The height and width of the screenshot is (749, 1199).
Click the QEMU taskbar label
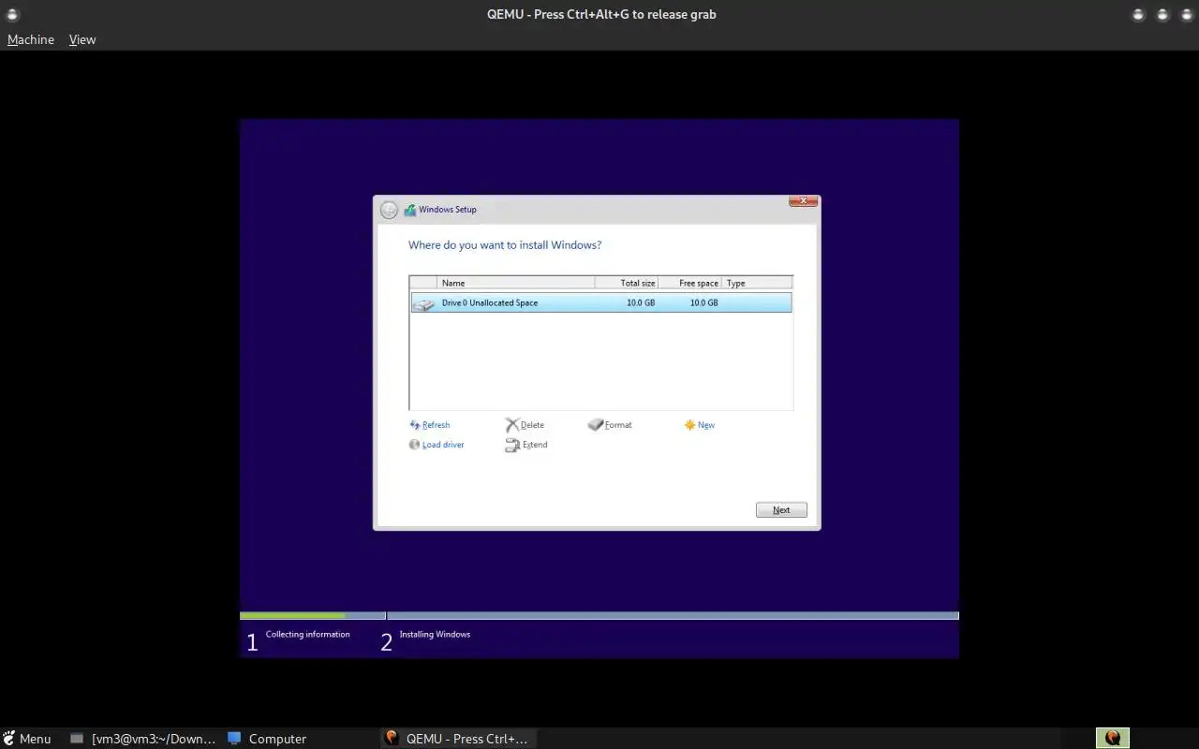(466, 739)
